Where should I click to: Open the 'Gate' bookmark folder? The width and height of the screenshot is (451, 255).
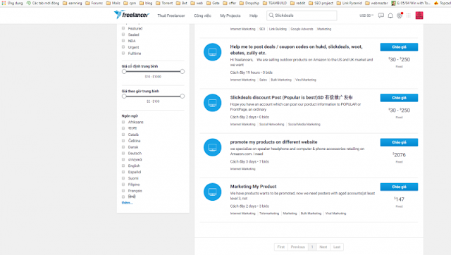pyautogui.click(x=212, y=3)
